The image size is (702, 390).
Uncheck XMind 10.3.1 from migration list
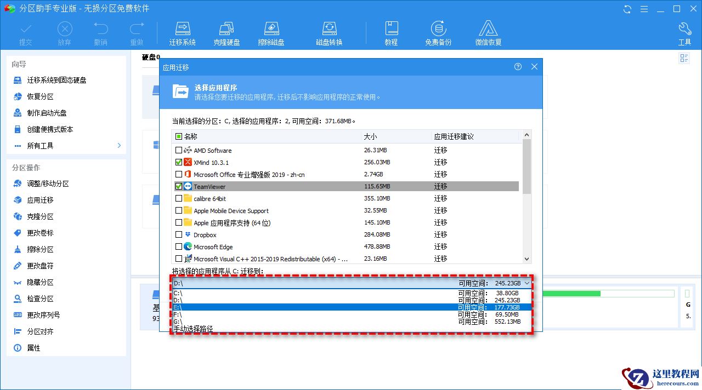coord(178,162)
